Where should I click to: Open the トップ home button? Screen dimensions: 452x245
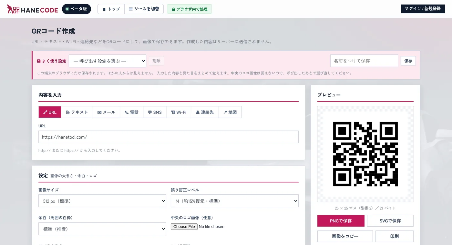111,9
